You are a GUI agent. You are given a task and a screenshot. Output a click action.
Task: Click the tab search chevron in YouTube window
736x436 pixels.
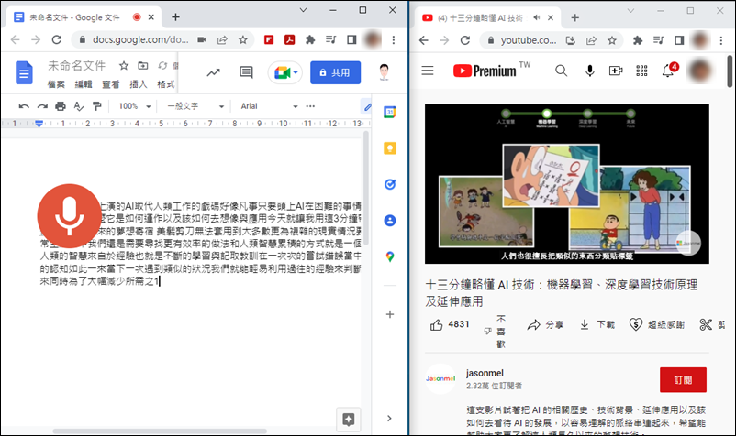point(630,11)
